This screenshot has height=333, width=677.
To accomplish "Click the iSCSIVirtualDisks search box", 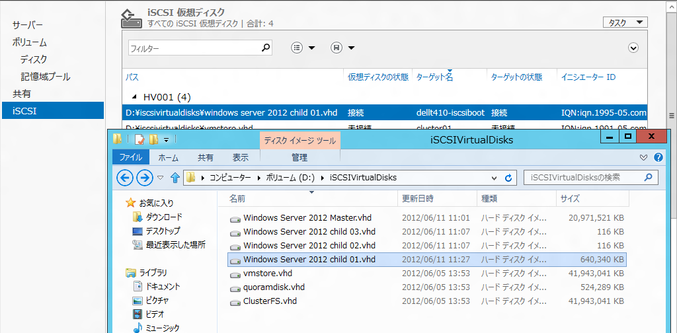I will 590,177.
